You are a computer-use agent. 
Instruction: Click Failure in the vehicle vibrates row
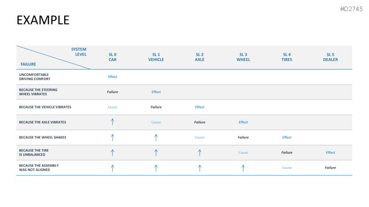point(156,107)
